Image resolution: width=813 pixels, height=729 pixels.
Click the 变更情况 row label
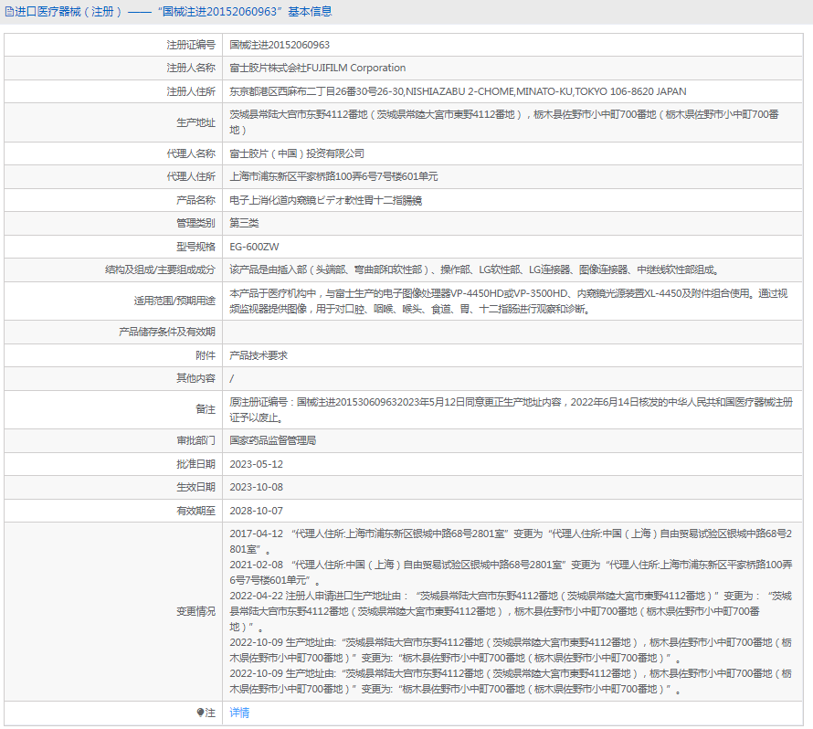[x=195, y=611]
